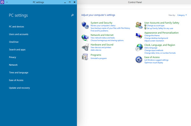Maximize the PC settings window
The image size is (191, 126).
click(x=70, y=2)
